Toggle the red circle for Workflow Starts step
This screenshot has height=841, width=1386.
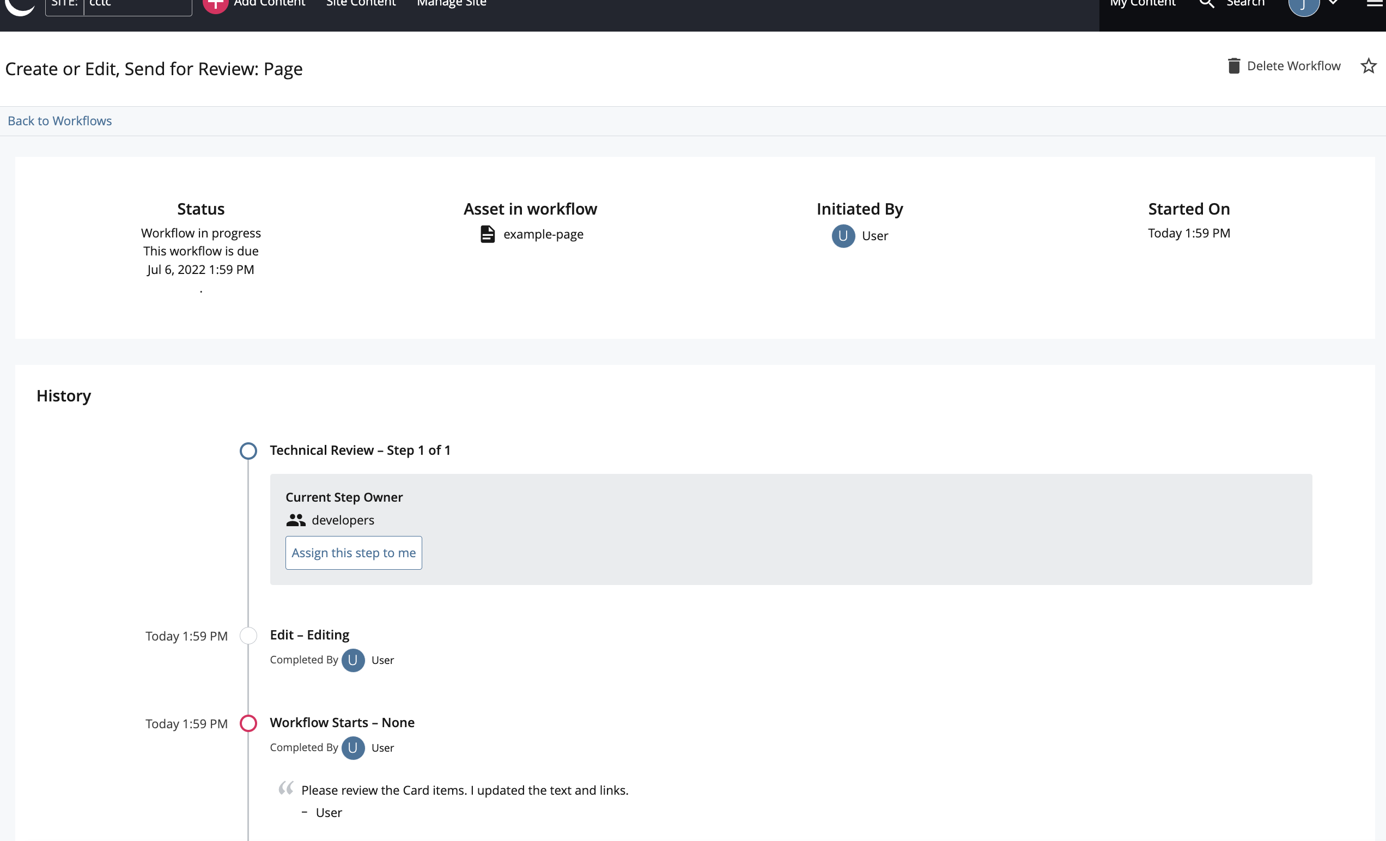pos(247,722)
